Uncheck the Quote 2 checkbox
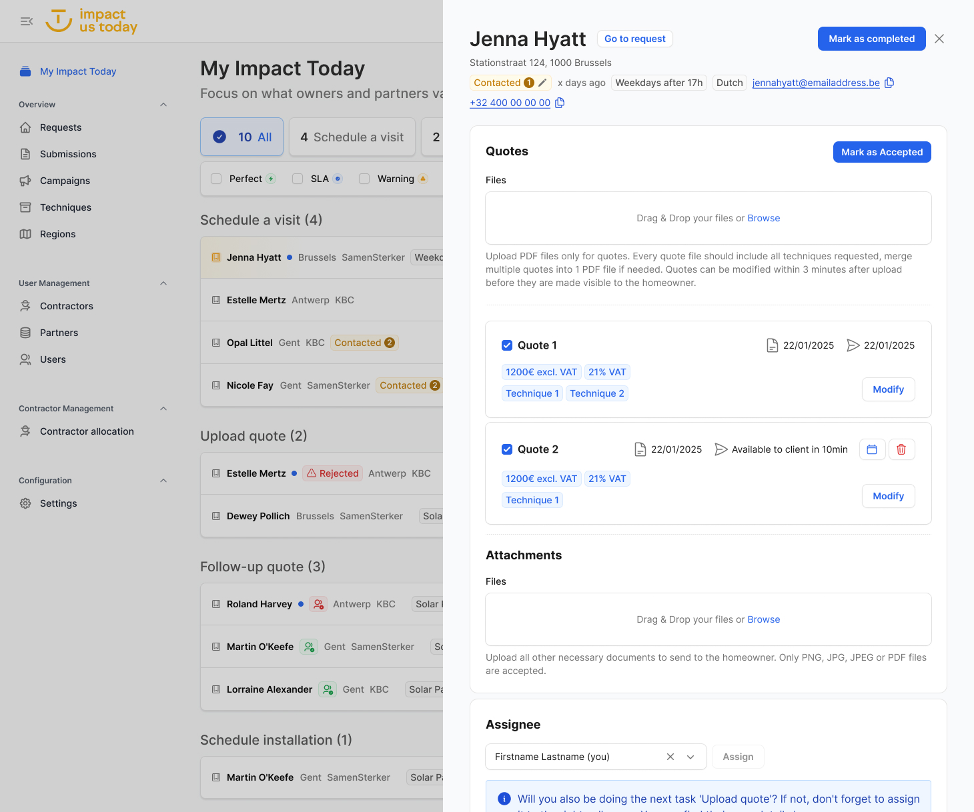974x812 pixels. [x=507, y=449]
